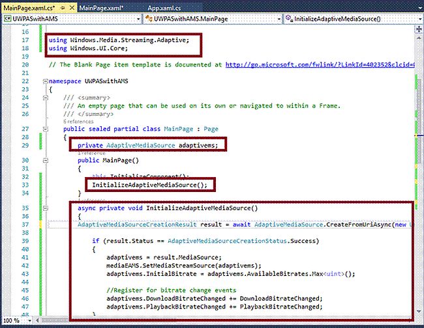Collapse the InitializeAdaptiveMediaSource method block

46,208
